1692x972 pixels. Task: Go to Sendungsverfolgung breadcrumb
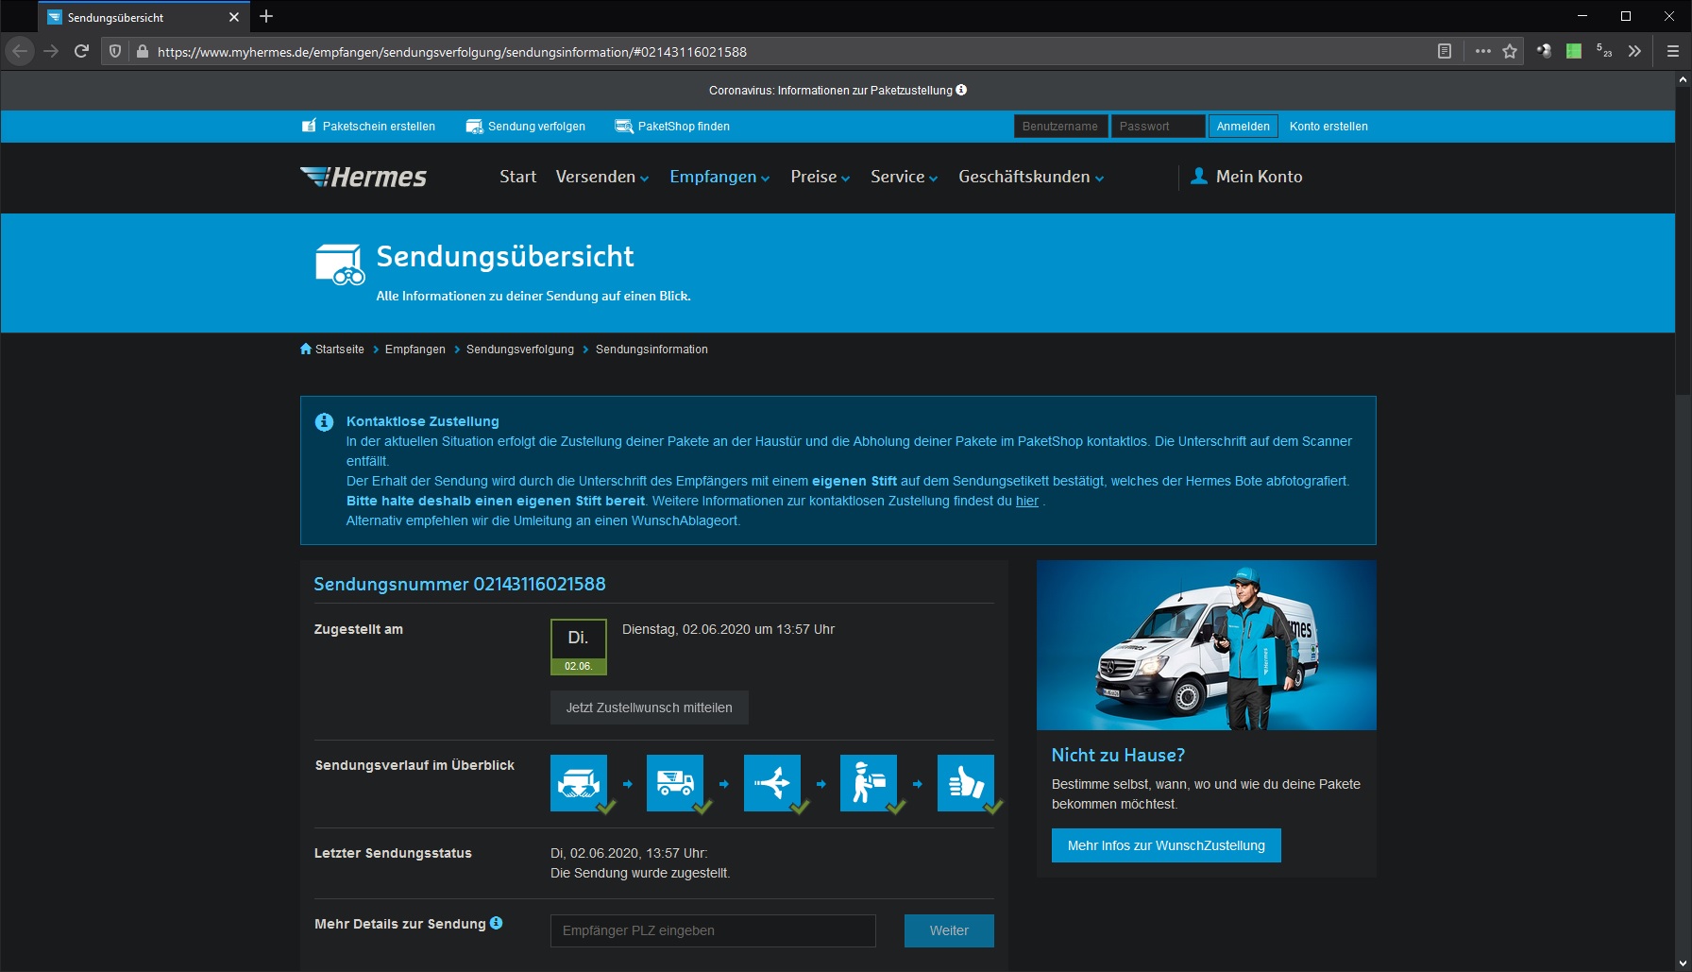[x=520, y=350]
